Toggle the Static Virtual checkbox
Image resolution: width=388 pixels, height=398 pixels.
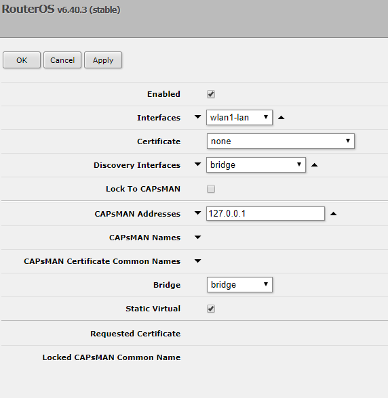coord(211,309)
